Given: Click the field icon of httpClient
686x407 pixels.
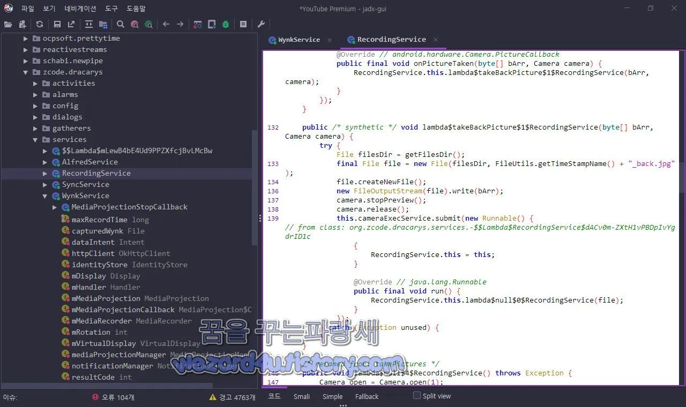Looking at the screenshot, I should click(65, 253).
